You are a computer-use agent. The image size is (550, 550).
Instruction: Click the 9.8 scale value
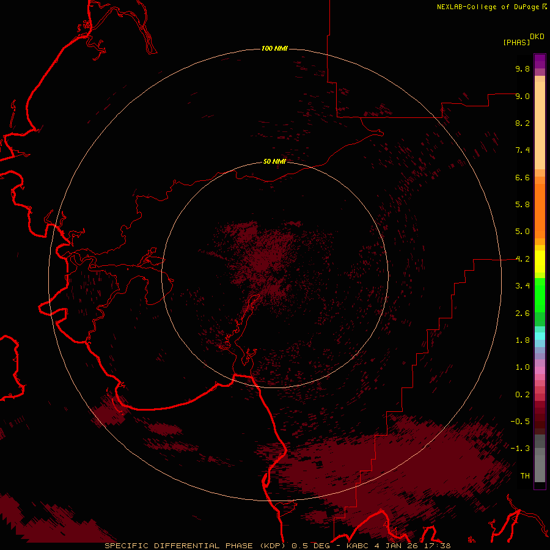(x=522, y=68)
